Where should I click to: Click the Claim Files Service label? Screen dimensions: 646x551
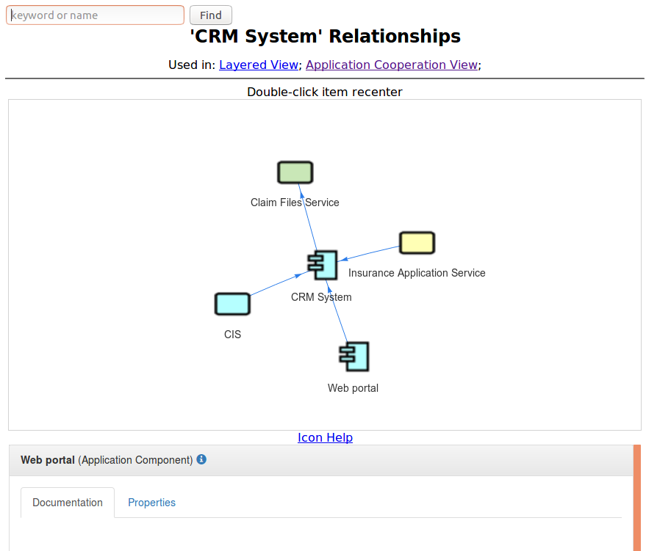click(295, 202)
